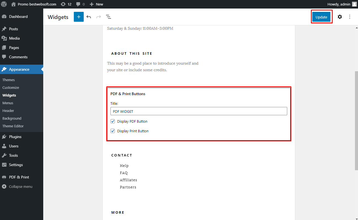Viewport: 358px width, 220px height.
Task: Click Collapse menu text in sidebar
Action: [x=21, y=186]
